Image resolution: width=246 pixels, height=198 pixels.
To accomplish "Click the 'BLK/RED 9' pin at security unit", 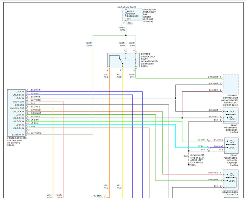I will (215, 90).
